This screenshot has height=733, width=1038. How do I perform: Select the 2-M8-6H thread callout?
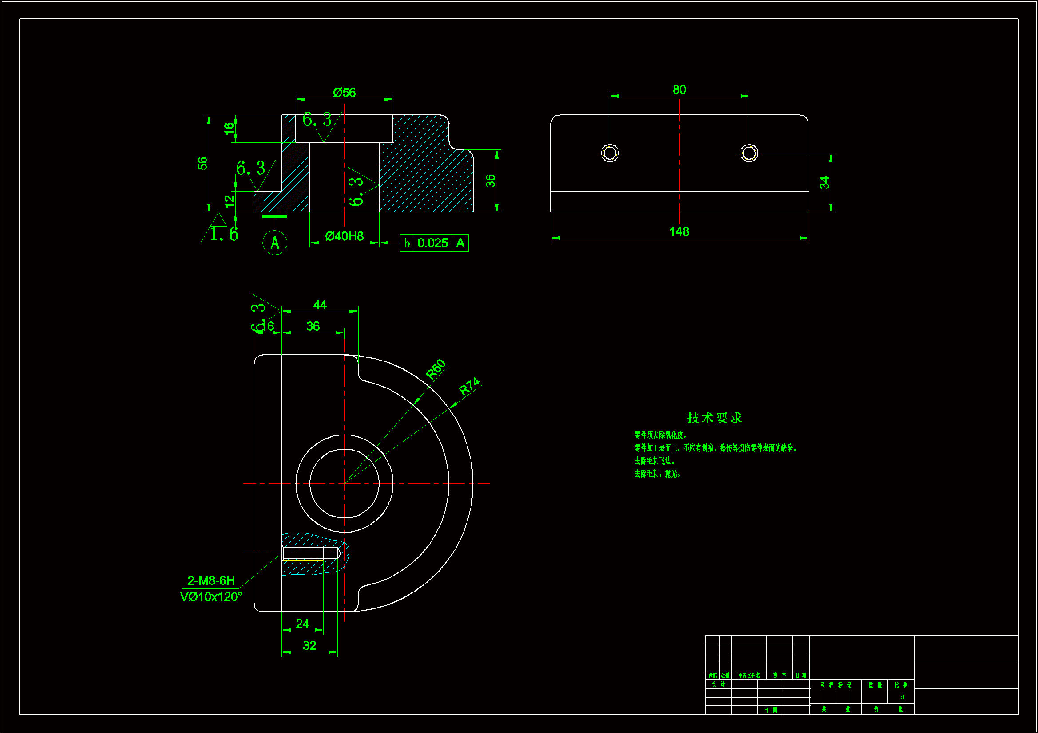211,580
